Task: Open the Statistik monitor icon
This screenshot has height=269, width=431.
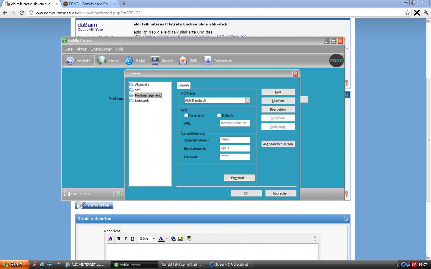Action: pyautogui.click(x=155, y=60)
